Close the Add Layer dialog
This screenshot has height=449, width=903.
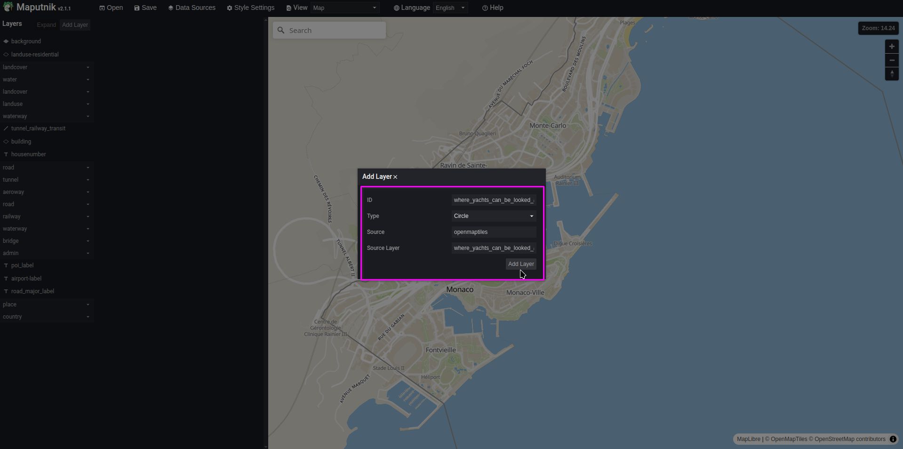click(x=395, y=177)
